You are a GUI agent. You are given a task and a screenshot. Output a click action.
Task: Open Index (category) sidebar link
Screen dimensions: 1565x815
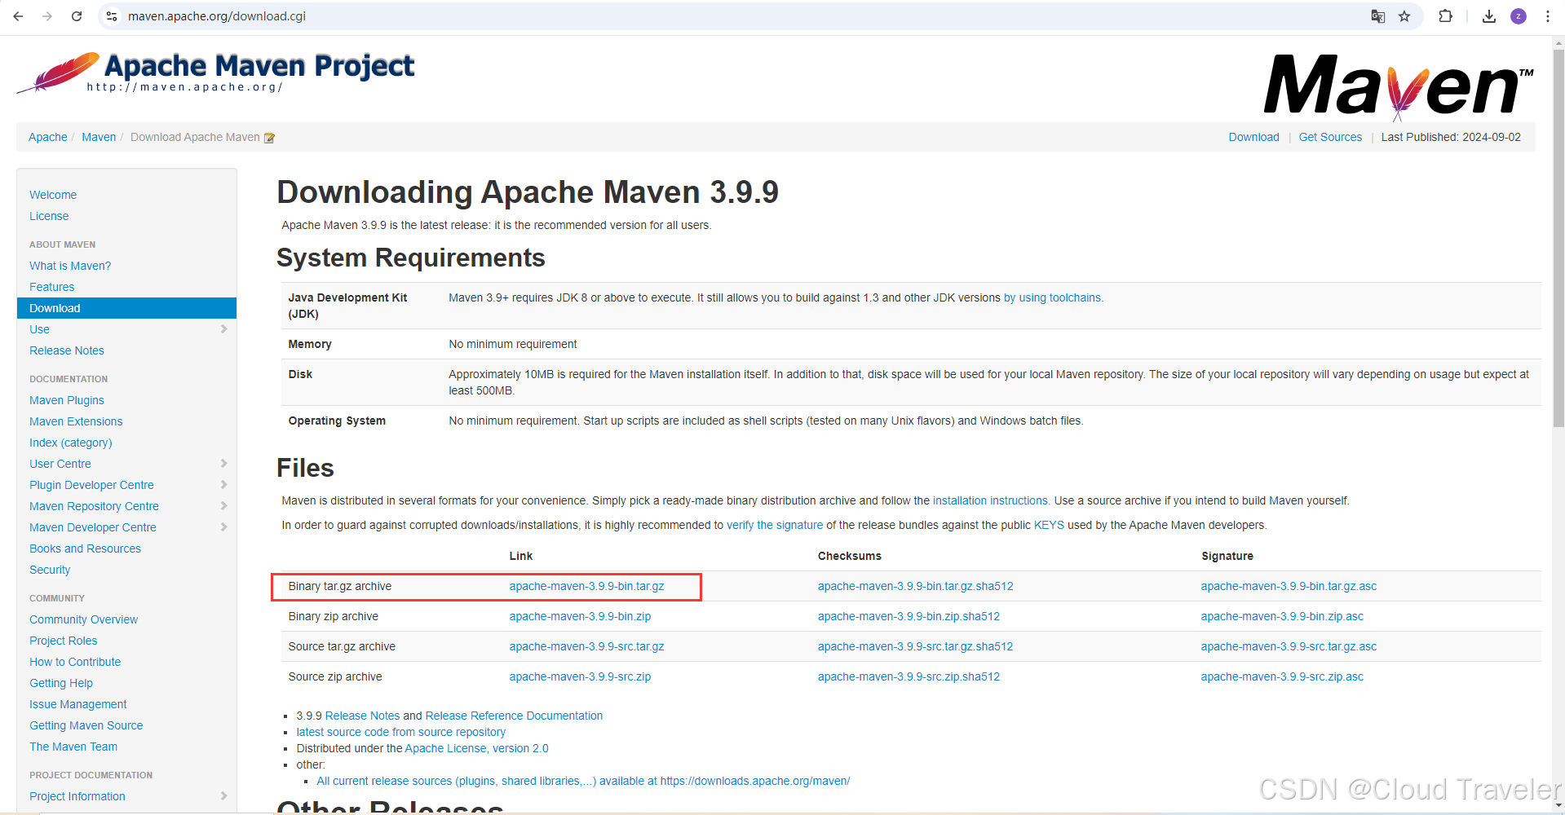pos(71,443)
